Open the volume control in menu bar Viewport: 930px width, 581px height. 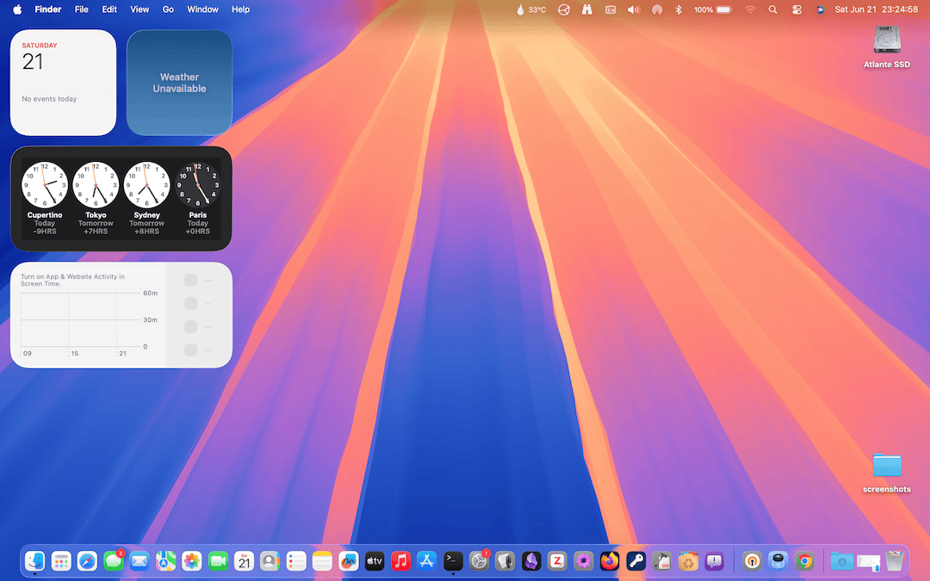(x=634, y=9)
